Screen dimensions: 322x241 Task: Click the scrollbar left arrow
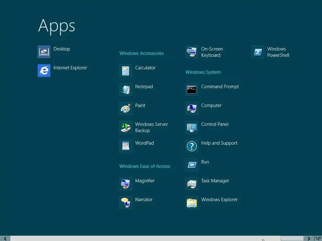pos(5,238)
